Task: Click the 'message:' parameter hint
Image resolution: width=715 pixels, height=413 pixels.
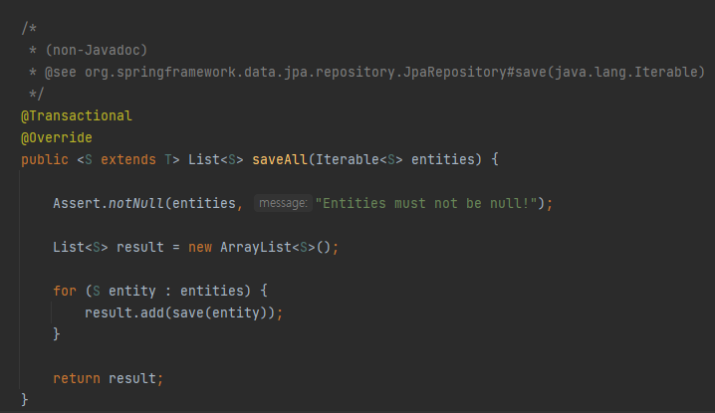Action: pos(283,203)
